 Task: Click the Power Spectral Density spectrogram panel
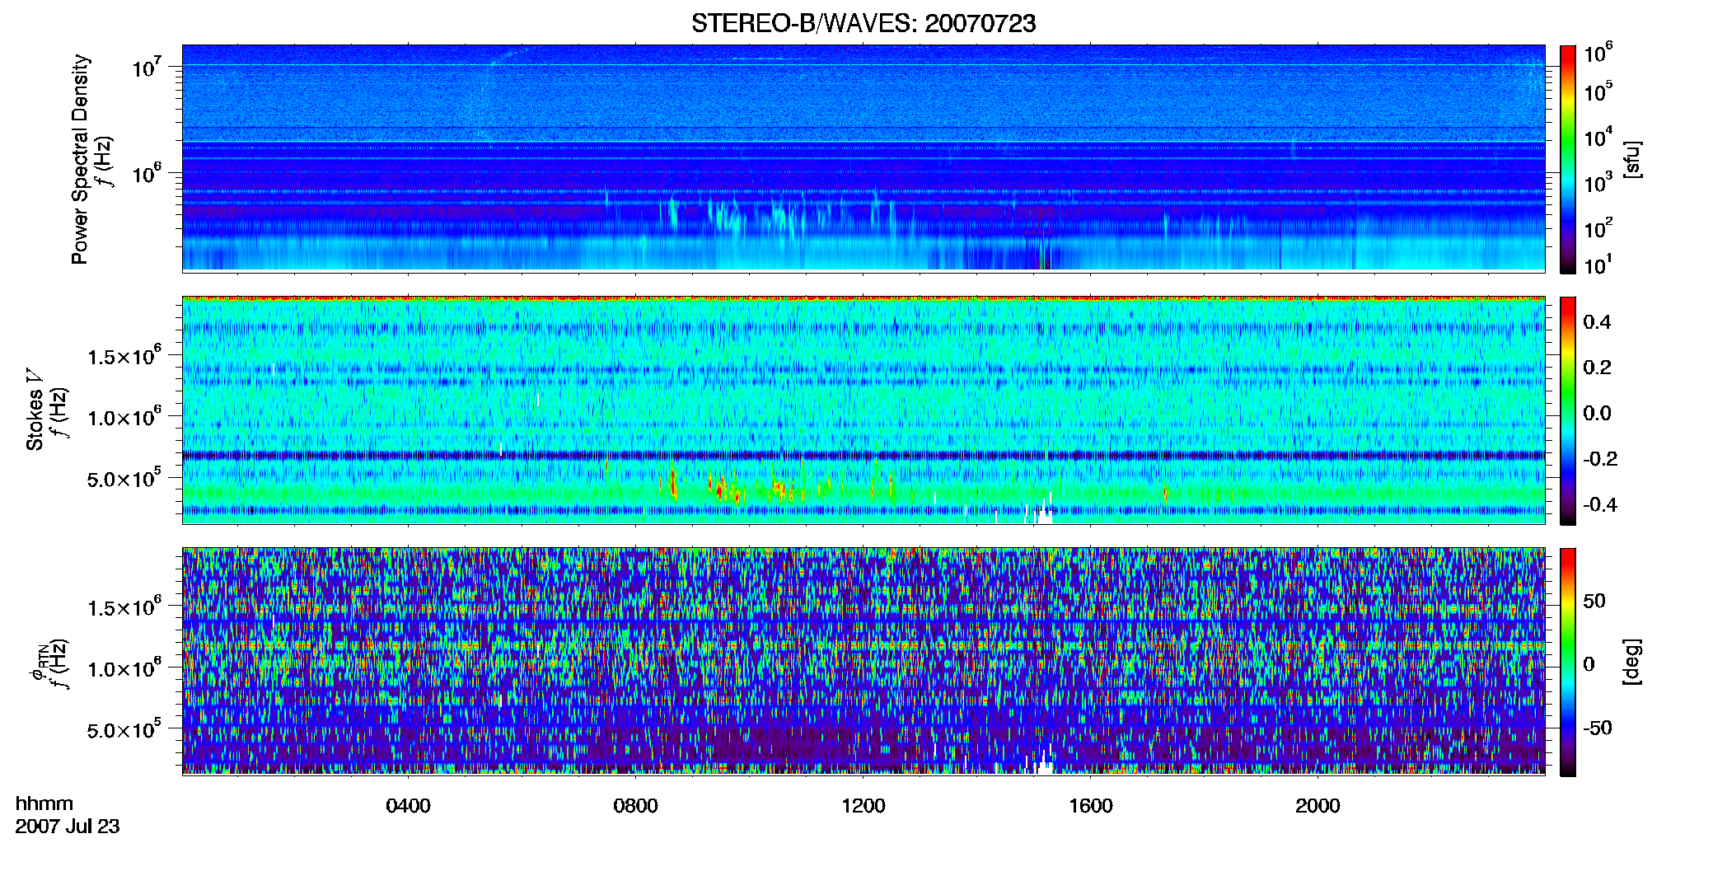pyautogui.click(x=863, y=157)
